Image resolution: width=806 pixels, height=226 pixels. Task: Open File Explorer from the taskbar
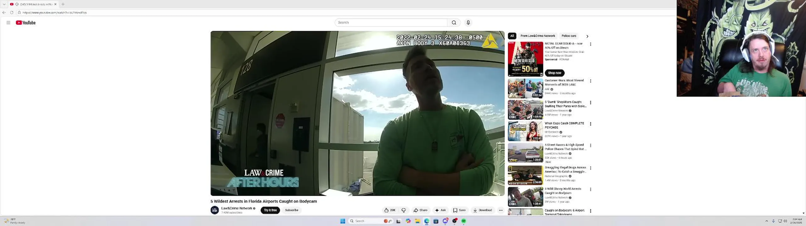click(417, 221)
